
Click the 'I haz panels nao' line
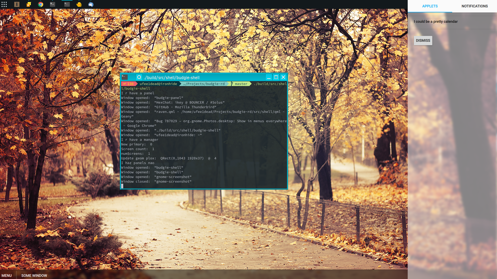tap(138, 163)
